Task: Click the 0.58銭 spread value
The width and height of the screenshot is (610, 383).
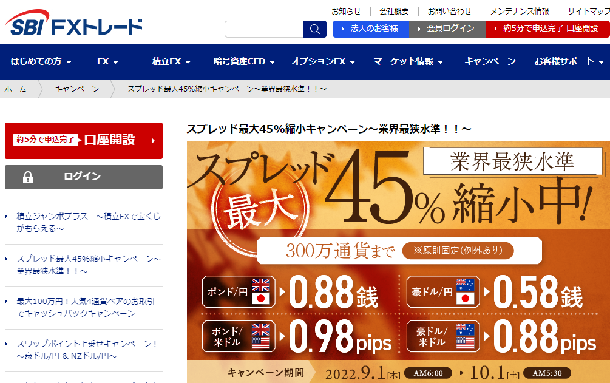Action: click(538, 292)
